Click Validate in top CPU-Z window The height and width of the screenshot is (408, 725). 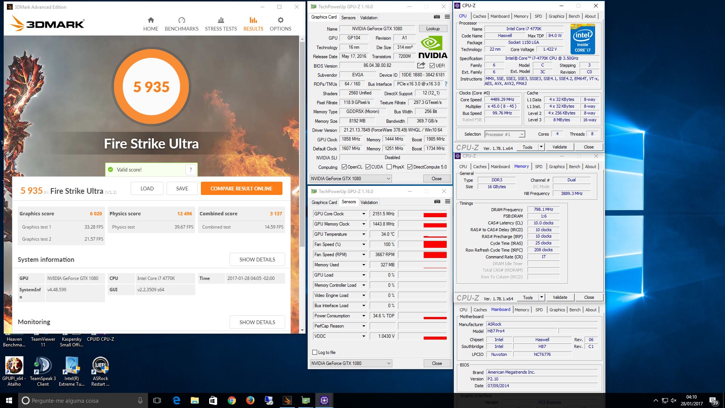560,147
